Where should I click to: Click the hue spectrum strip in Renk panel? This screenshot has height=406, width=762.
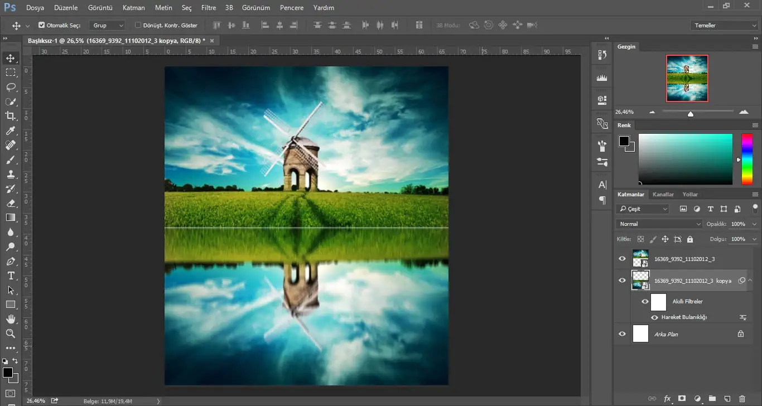coord(746,159)
